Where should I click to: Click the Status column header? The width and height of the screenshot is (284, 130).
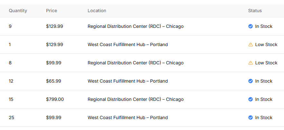[x=255, y=11]
